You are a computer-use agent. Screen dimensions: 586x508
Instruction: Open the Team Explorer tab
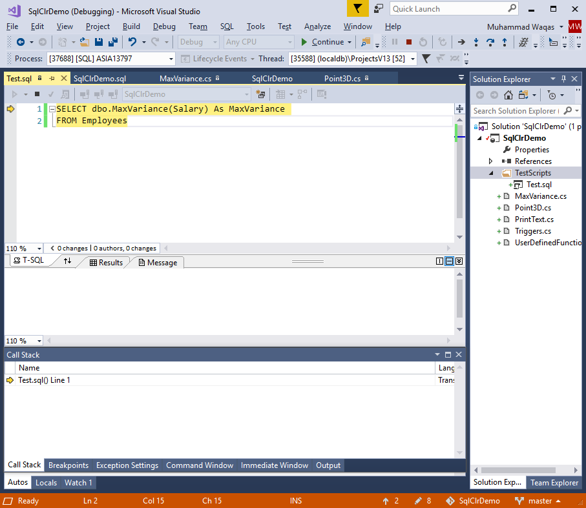pyautogui.click(x=554, y=482)
